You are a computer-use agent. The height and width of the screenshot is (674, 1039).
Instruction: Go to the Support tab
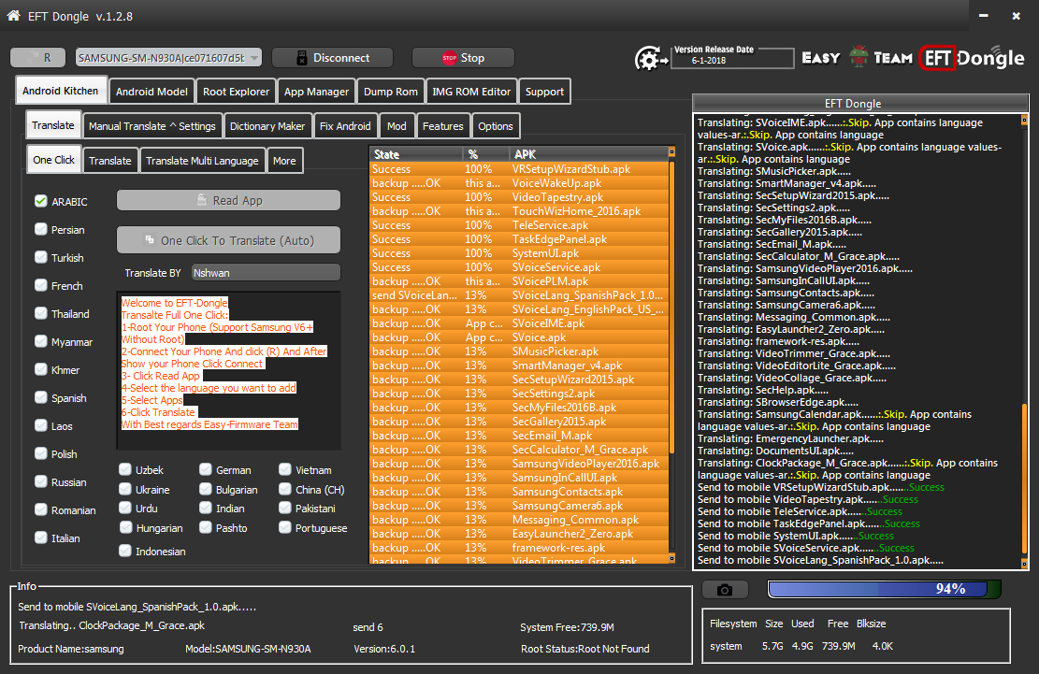click(x=544, y=92)
